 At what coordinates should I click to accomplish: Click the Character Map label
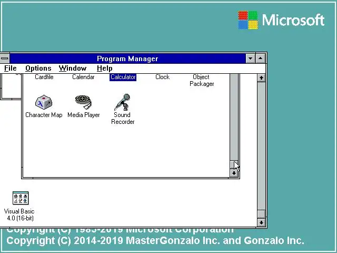click(44, 115)
